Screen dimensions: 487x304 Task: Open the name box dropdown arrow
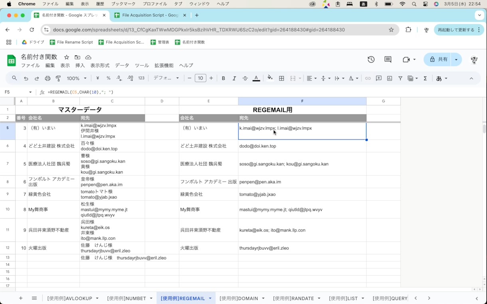pos(30,92)
